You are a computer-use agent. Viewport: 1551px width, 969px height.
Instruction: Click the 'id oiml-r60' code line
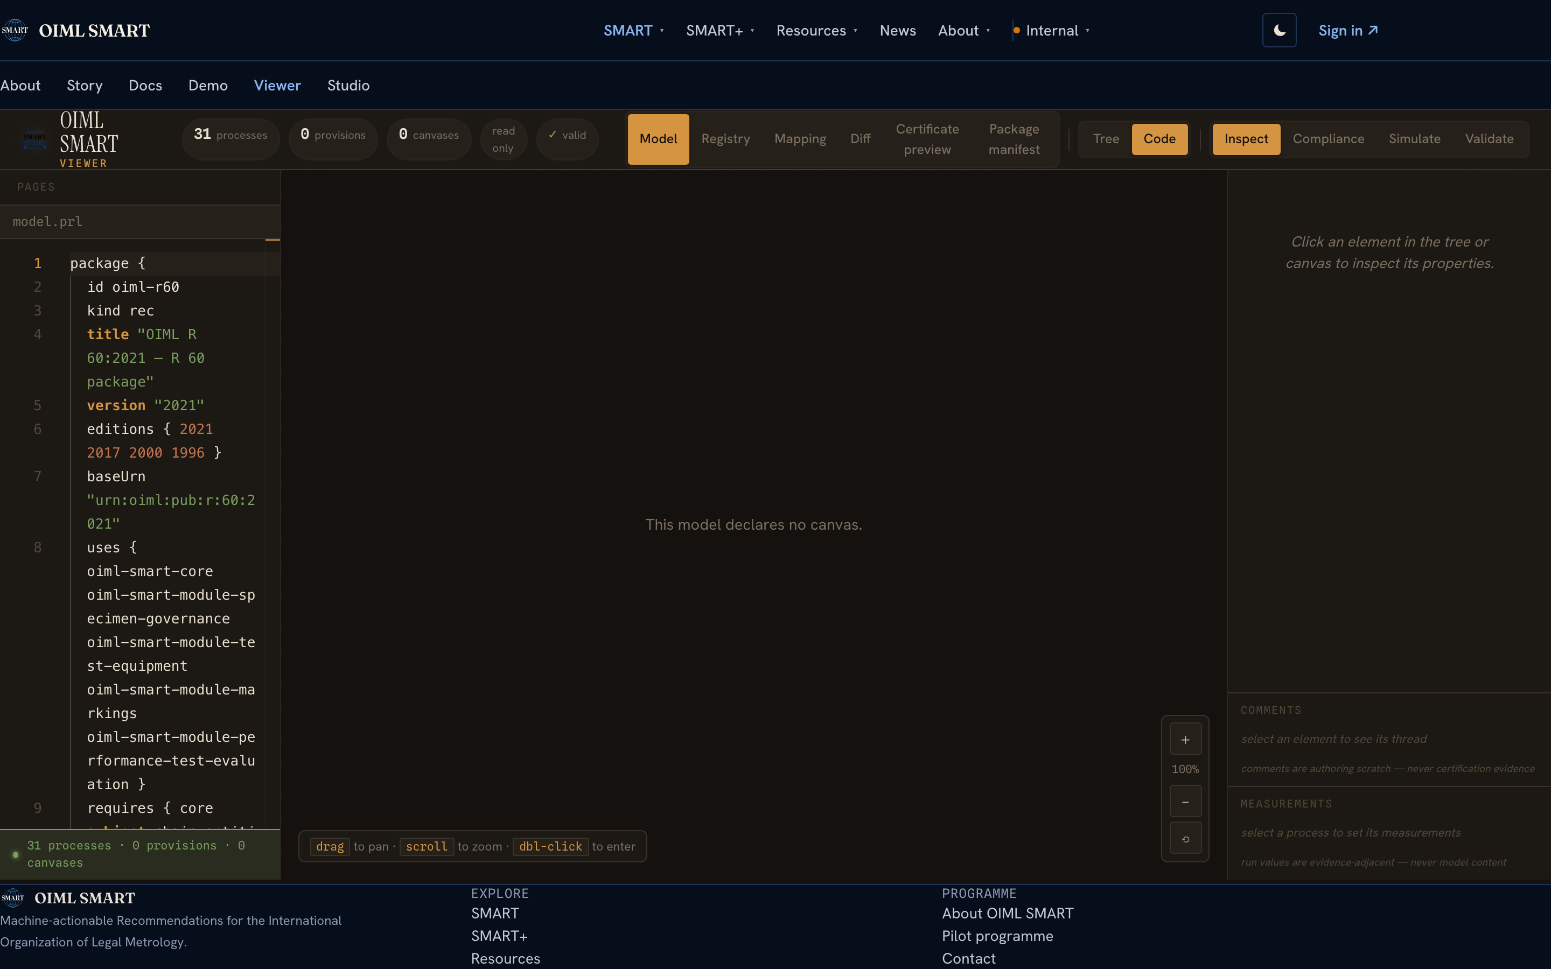134,287
